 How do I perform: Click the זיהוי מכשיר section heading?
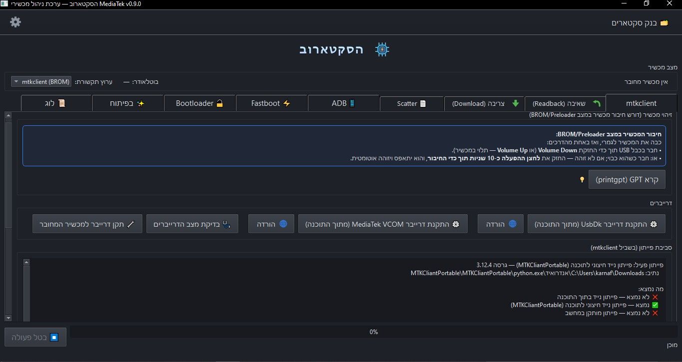tap(601, 114)
